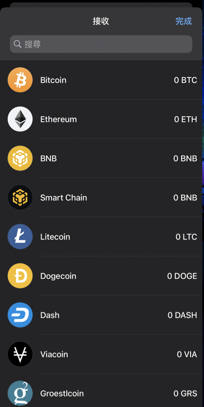The height and width of the screenshot is (407, 204).
Task: Tap the 完成 done button
Action: pyautogui.click(x=183, y=21)
